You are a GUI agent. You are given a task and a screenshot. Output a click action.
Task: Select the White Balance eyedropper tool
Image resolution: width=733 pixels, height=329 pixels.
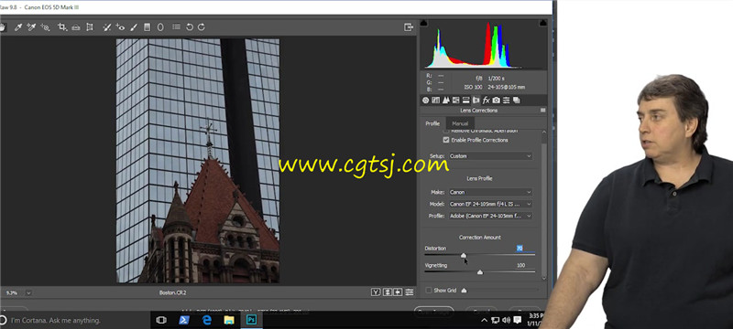(x=18, y=27)
